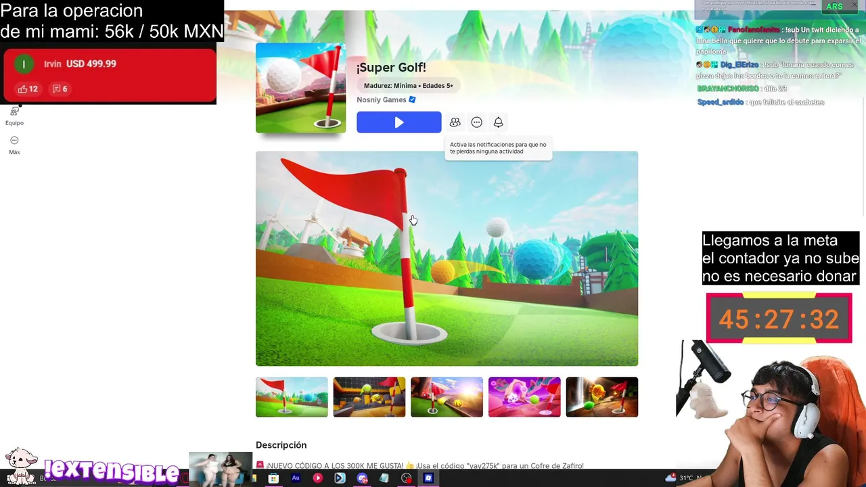
Task: Click the thumbs-up 12 likes chip
Action: pyautogui.click(x=28, y=89)
